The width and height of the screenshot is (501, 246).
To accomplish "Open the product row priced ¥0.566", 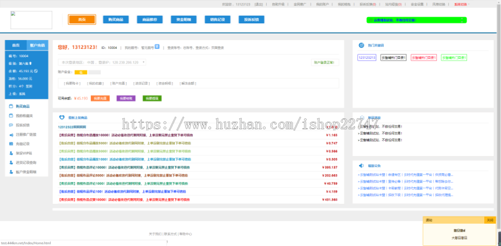I will pyautogui.click(x=198, y=151).
